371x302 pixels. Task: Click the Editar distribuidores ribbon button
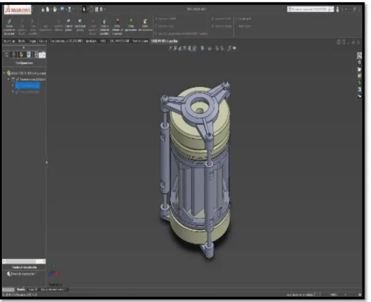tap(145, 25)
